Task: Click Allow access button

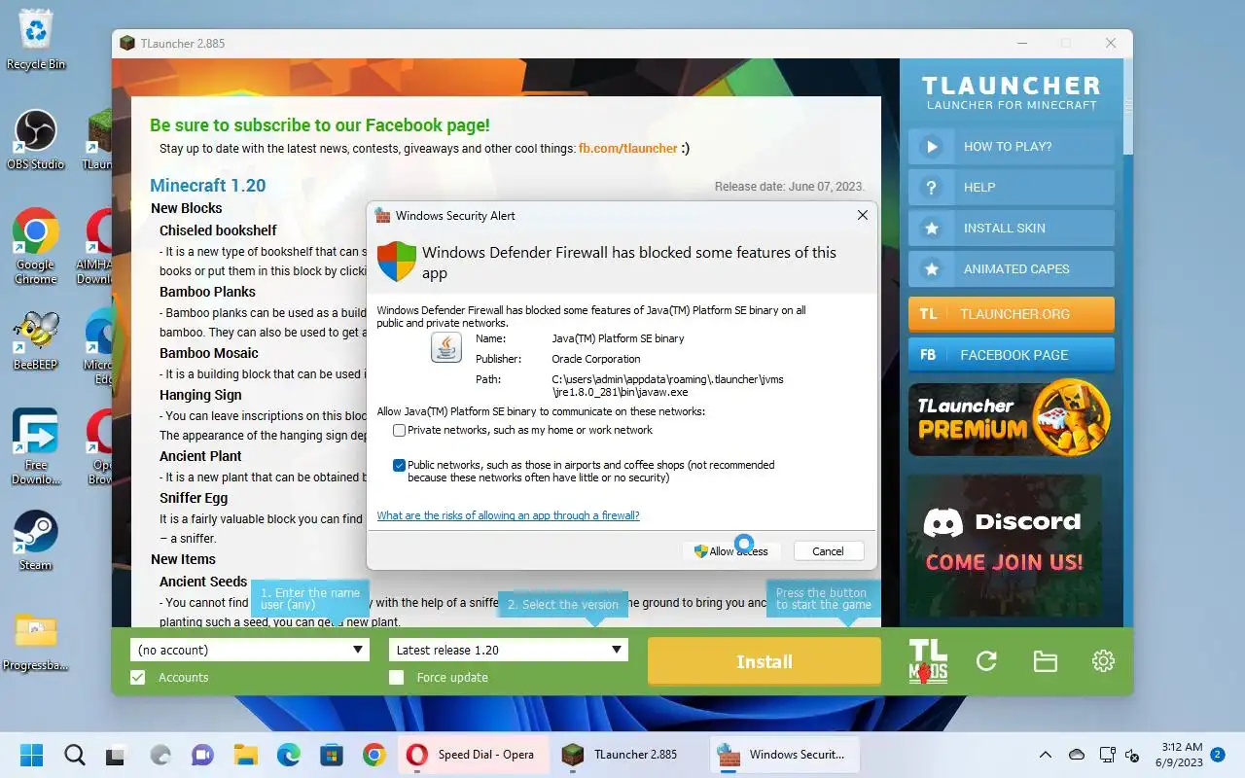Action: click(x=731, y=550)
